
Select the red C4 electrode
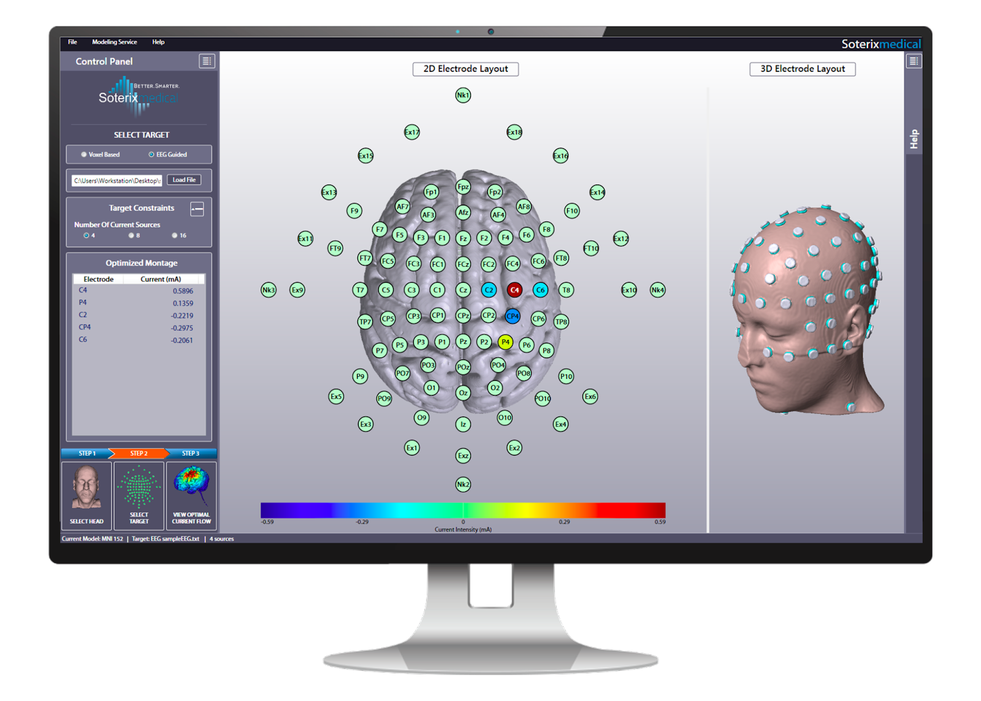pyautogui.click(x=514, y=290)
